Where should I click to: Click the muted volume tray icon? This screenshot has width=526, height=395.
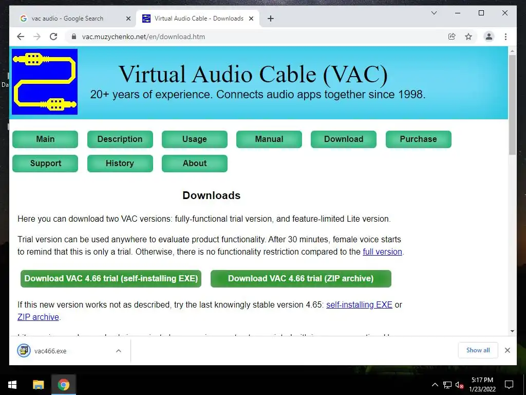point(459,385)
